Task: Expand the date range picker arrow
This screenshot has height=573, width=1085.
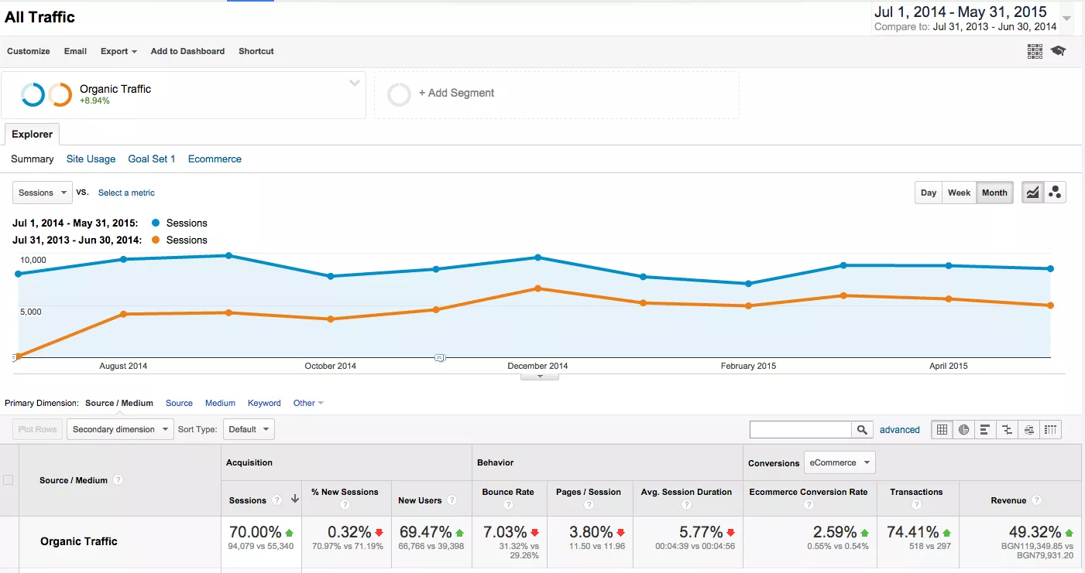Action: pyautogui.click(x=1067, y=18)
